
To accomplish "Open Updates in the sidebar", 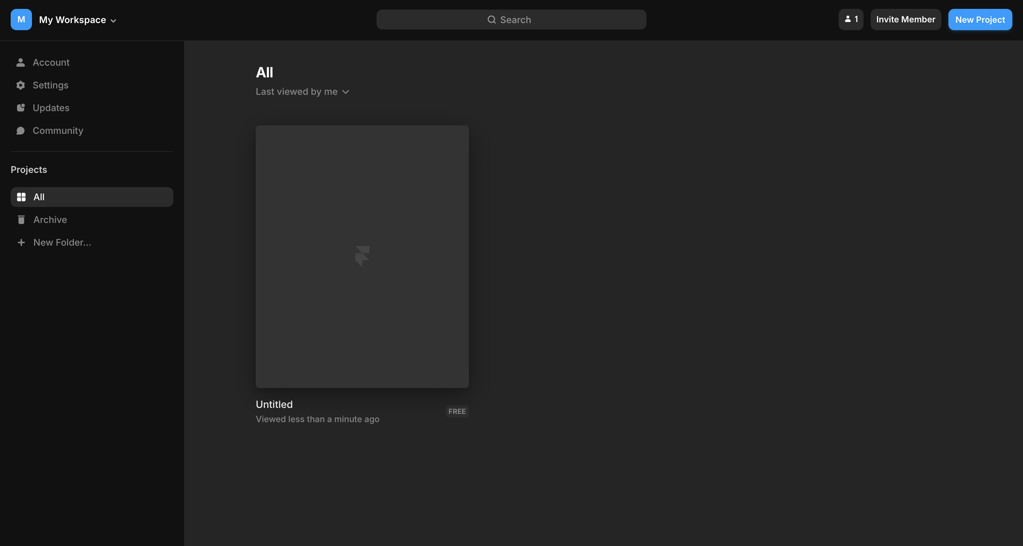I will [92, 108].
